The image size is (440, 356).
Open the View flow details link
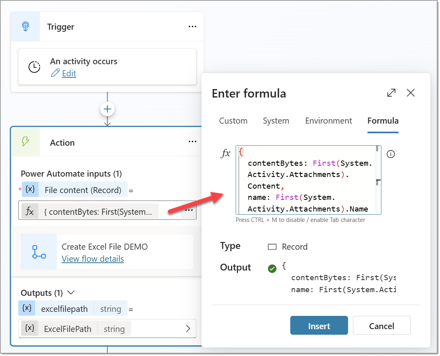click(x=93, y=259)
